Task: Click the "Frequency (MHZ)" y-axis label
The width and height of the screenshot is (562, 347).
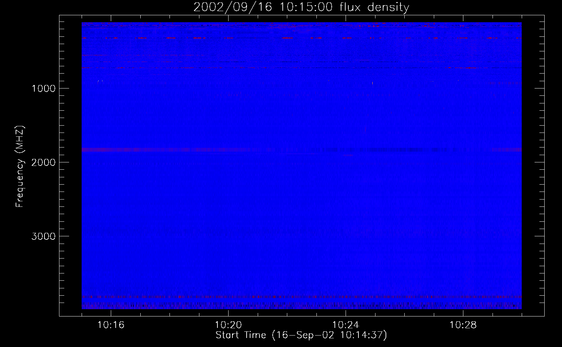Action: pos(20,167)
